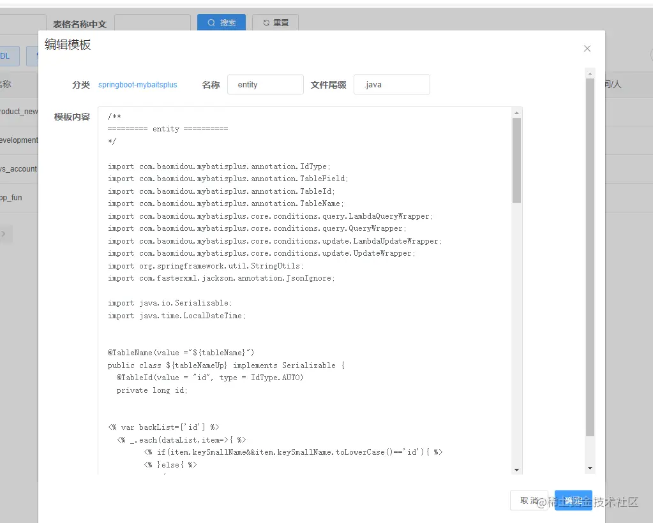Click the 取消 cancel button
653x523 pixels.
529,500
